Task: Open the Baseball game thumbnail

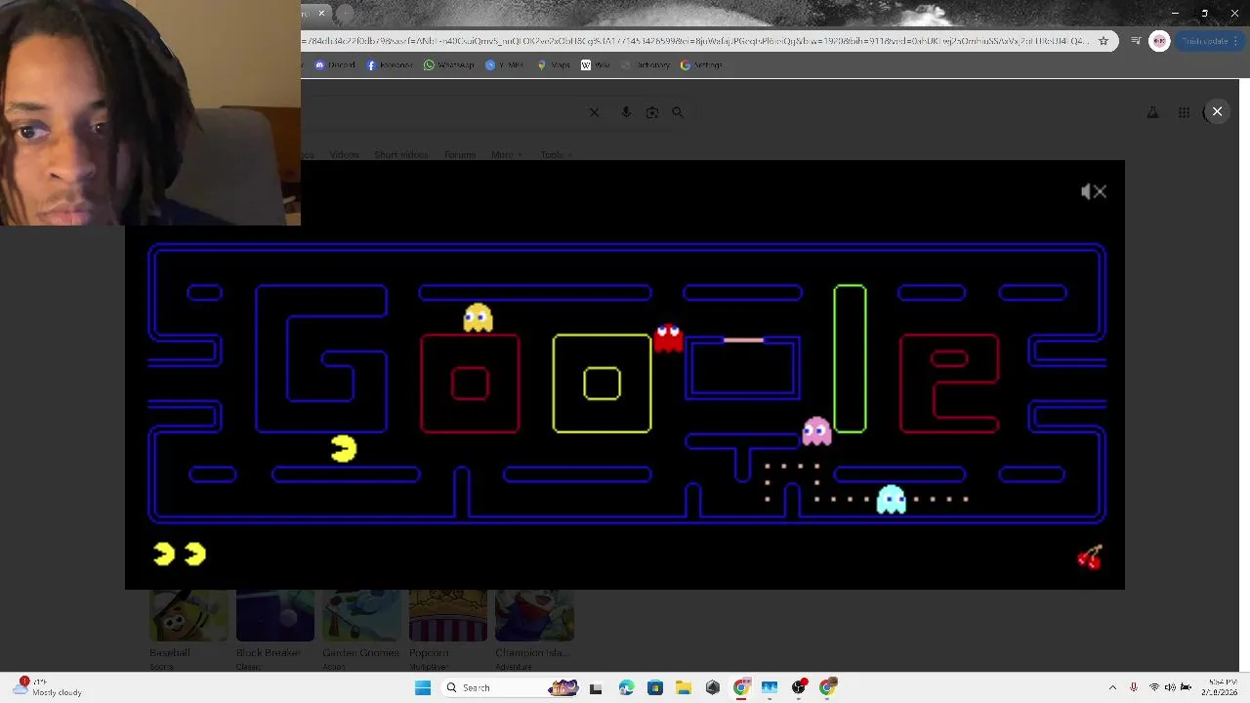Action: (188, 615)
